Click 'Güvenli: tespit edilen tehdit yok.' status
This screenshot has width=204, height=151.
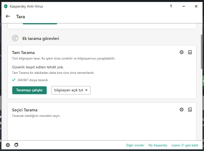[38, 67]
